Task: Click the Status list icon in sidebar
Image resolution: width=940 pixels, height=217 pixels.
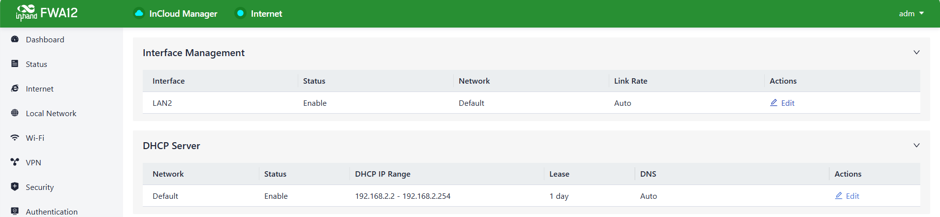Action: coord(15,64)
